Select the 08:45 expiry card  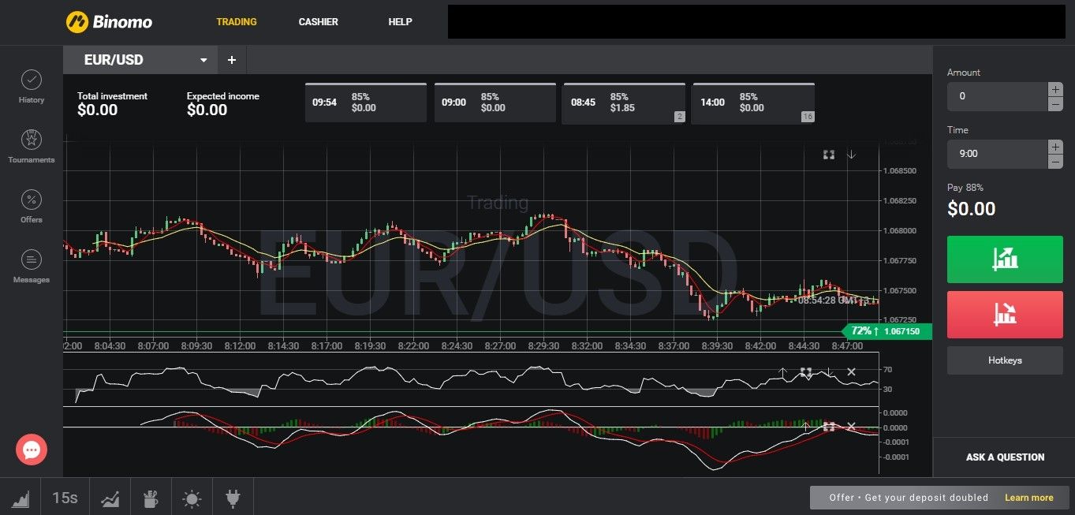tap(623, 103)
